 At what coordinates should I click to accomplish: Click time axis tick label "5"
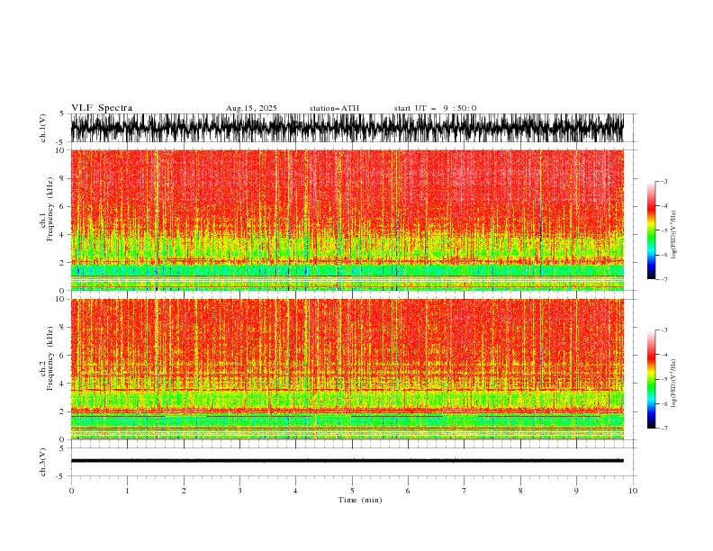352,491
